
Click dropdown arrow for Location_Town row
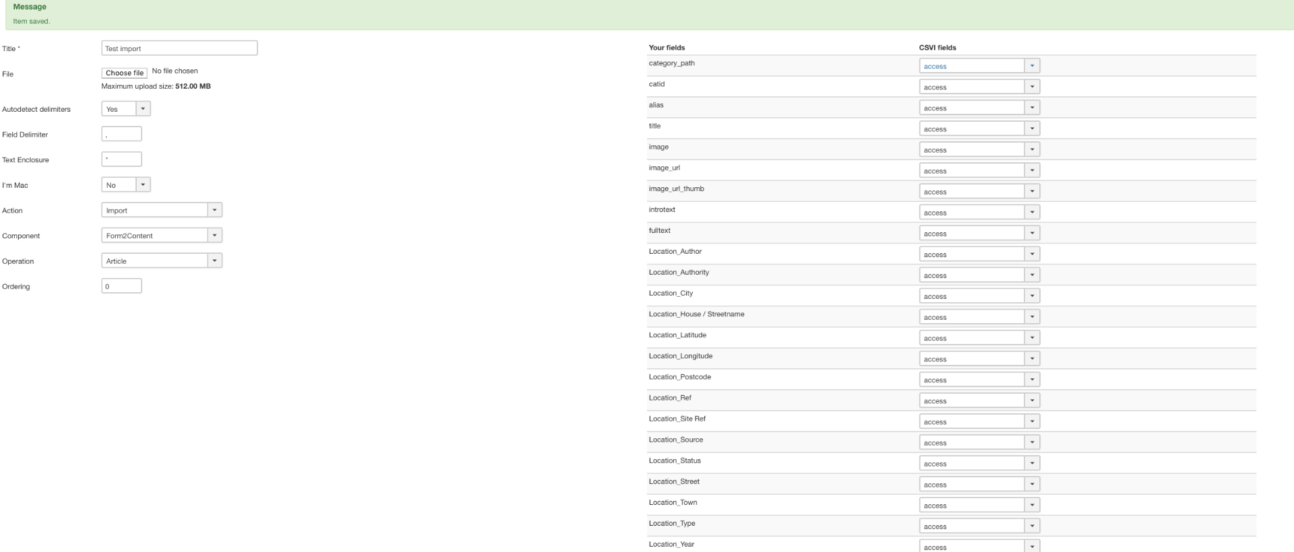coord(1032,505)
